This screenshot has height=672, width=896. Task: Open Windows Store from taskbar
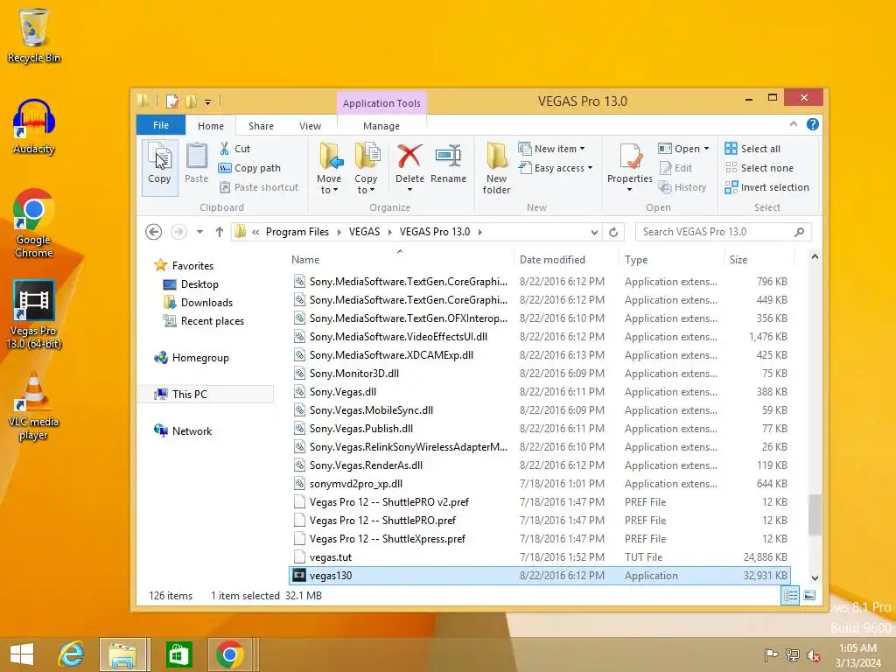pos(178,654)
